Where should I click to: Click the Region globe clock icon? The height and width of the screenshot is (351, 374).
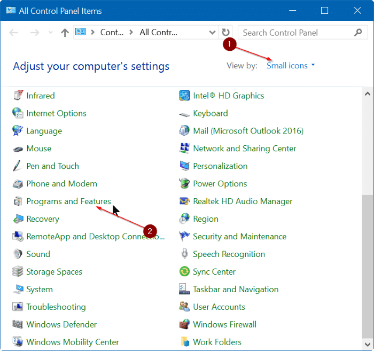pyautogui.click(x=184, y=219)
